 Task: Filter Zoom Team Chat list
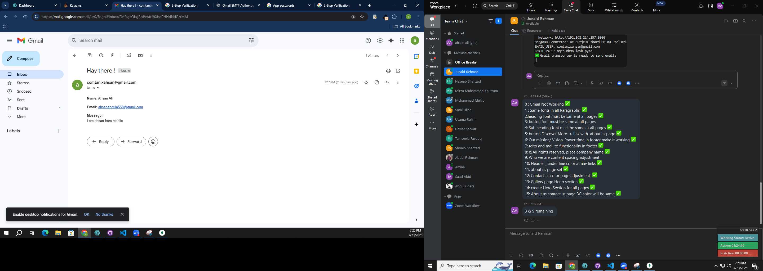click(490, 21)
